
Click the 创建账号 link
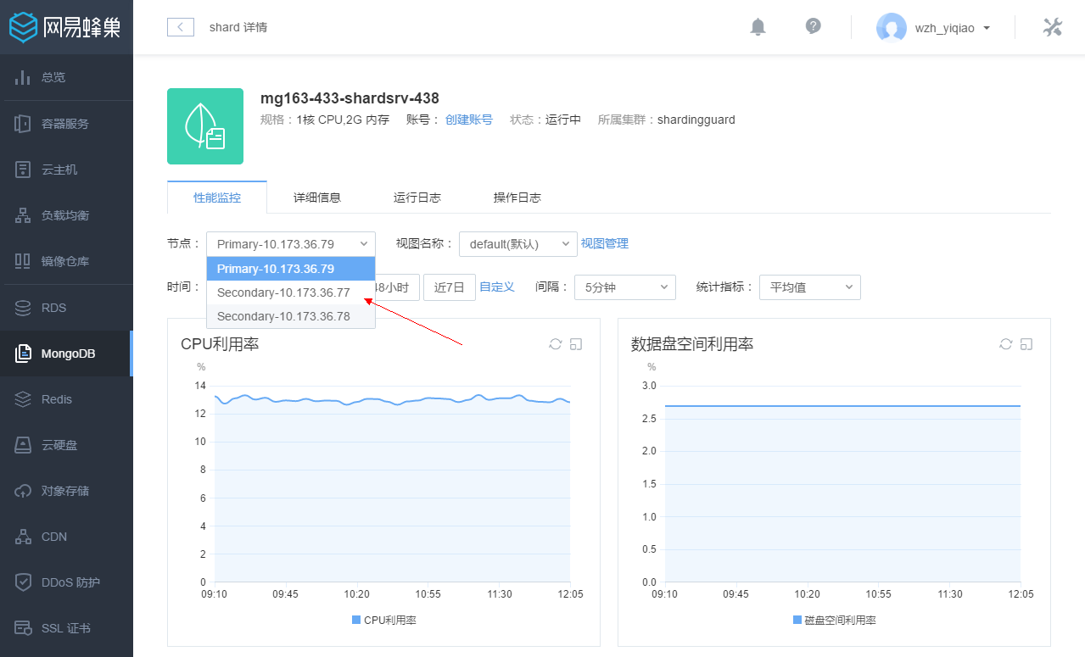coord(469,120)
